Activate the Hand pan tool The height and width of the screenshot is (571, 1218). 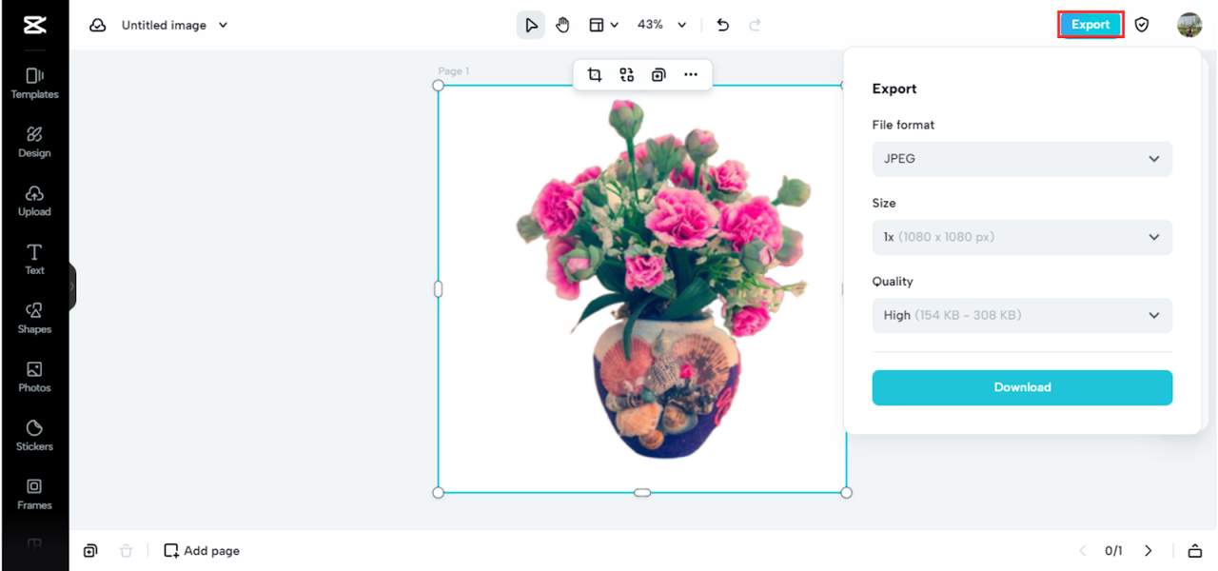563,26
